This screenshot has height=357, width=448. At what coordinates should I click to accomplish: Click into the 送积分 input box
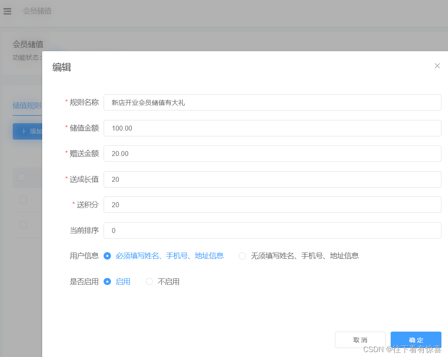(x=272, y=205)
